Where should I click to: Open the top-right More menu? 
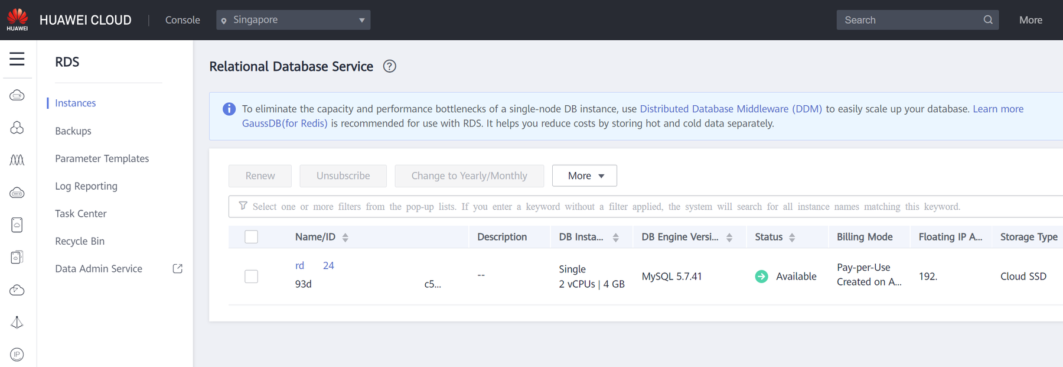tap(1031, 20)
